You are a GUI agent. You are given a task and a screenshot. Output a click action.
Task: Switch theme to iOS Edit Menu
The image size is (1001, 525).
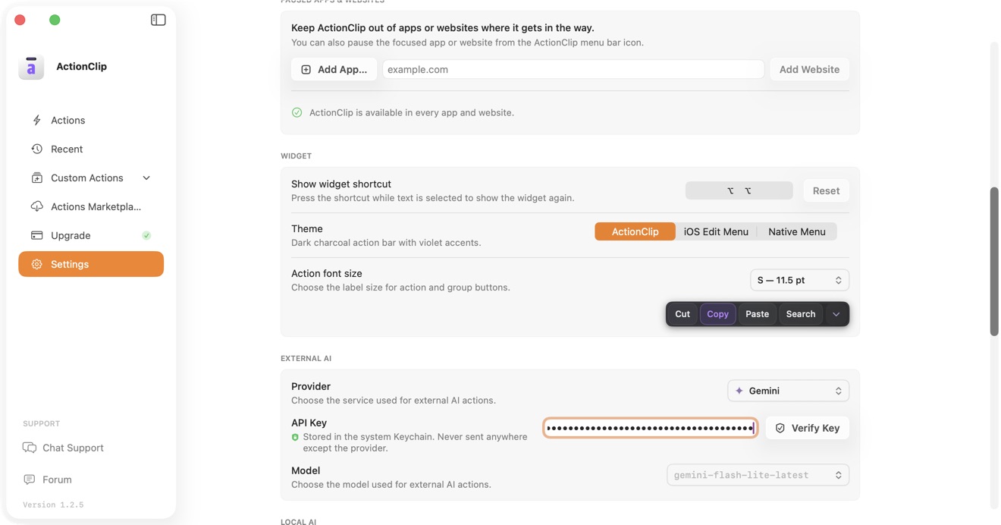click(716, 231)
